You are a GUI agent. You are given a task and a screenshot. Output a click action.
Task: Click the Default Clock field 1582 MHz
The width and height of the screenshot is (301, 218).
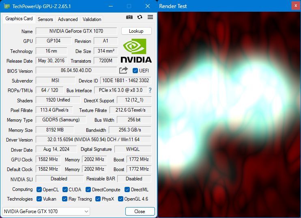coord(48,169)
